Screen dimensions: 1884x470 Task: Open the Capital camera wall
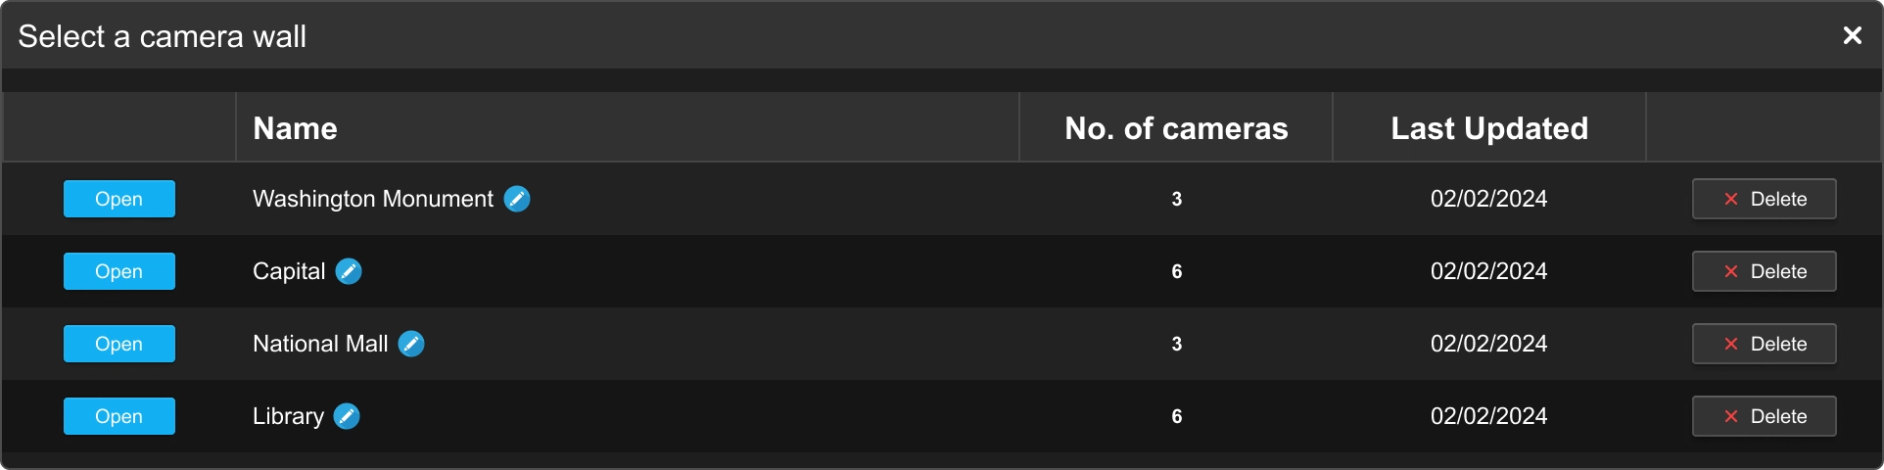coord(119,271)
